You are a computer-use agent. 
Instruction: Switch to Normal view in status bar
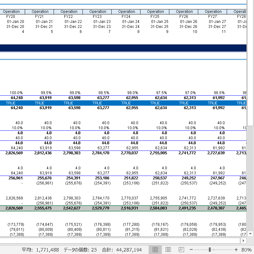(x=155, y=250)
